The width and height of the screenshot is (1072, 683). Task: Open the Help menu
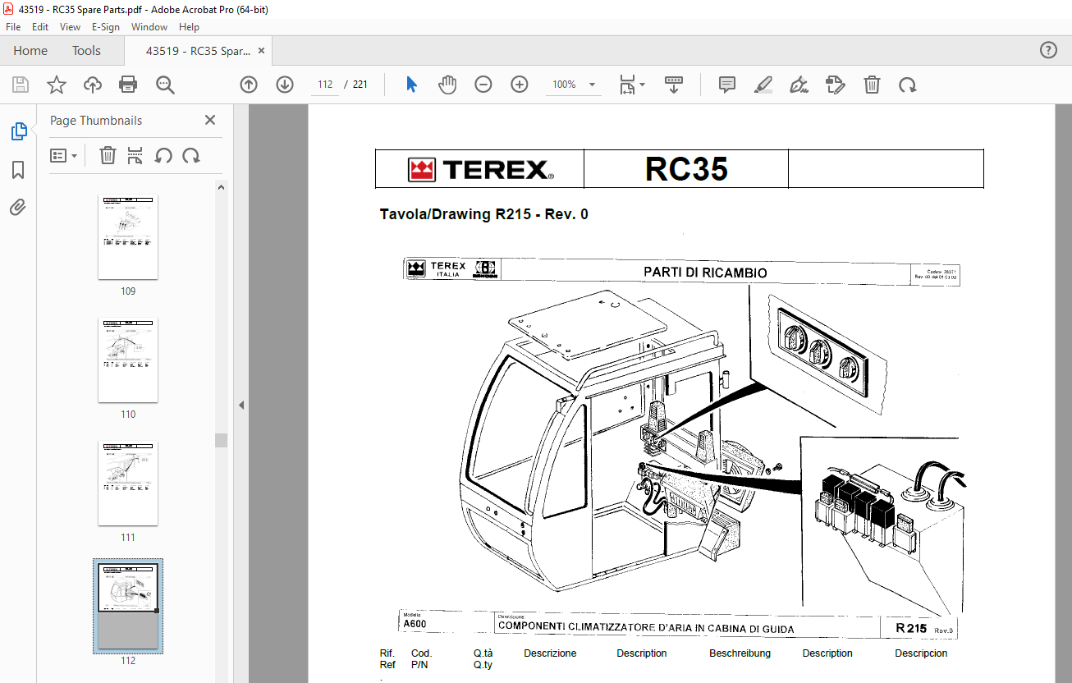coord(189,27)
